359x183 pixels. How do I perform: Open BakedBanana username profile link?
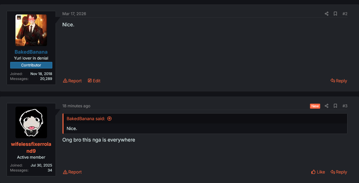[31, 52]
